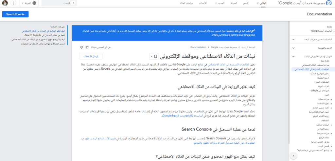This screenshot has height=161, width=335.
Task: Expand the ميزات محلية tree item
Action: pos(331,99)
